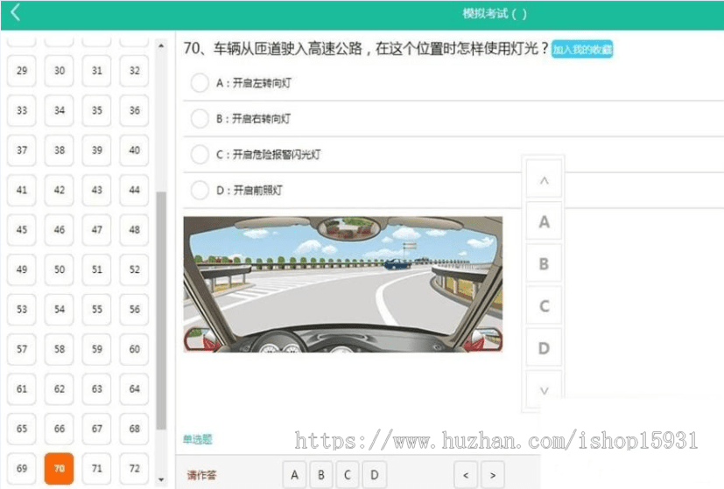
Task: Click the 请作答 prompt label
Action: pos(201,475)
